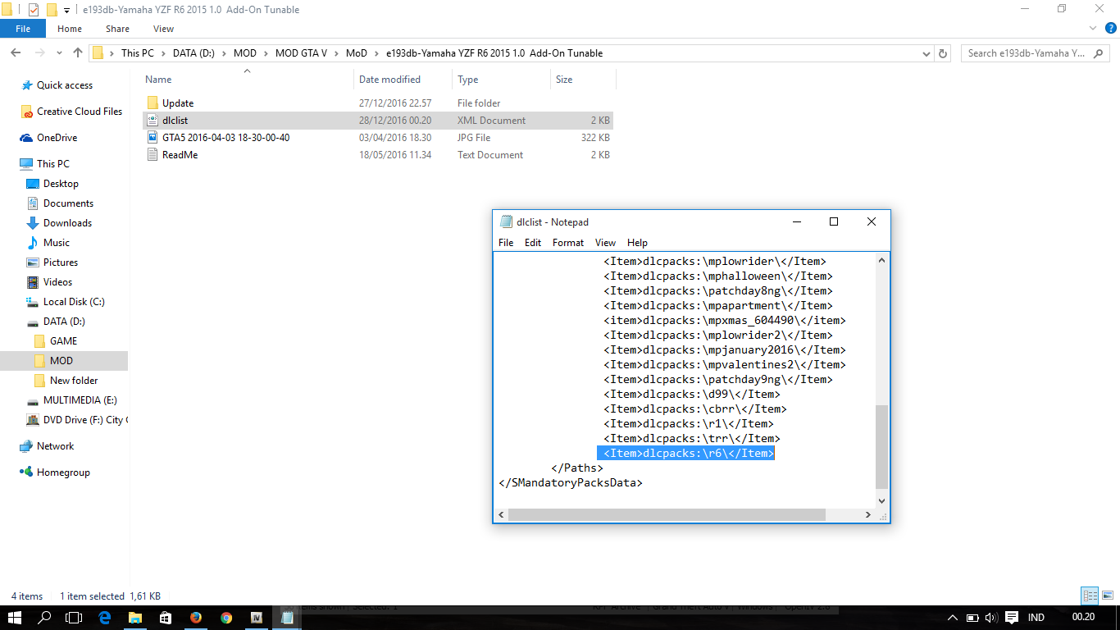Open the Action Center notification icon
This screenshot has height=630, width=1120.
click(1012, 618)
